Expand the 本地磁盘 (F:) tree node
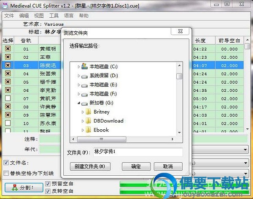Viewport: 253px width, 199px height. 78,94
